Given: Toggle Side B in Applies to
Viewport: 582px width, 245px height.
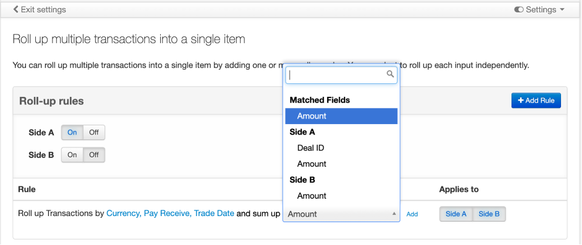Looking at the screenshot, I should pos(489,214).
